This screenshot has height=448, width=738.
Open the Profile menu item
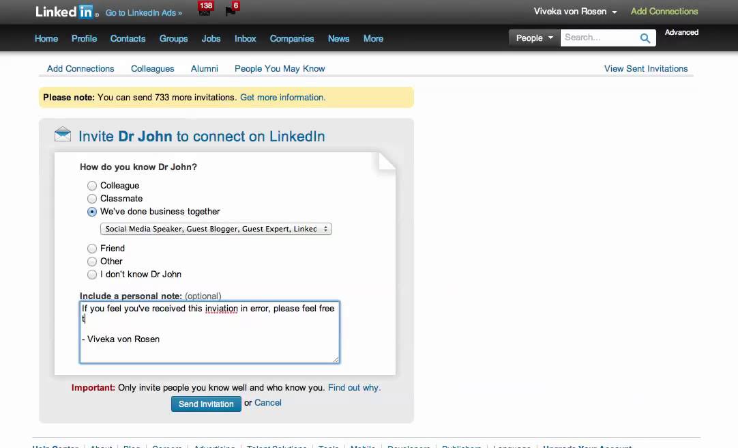click(85, 39)
